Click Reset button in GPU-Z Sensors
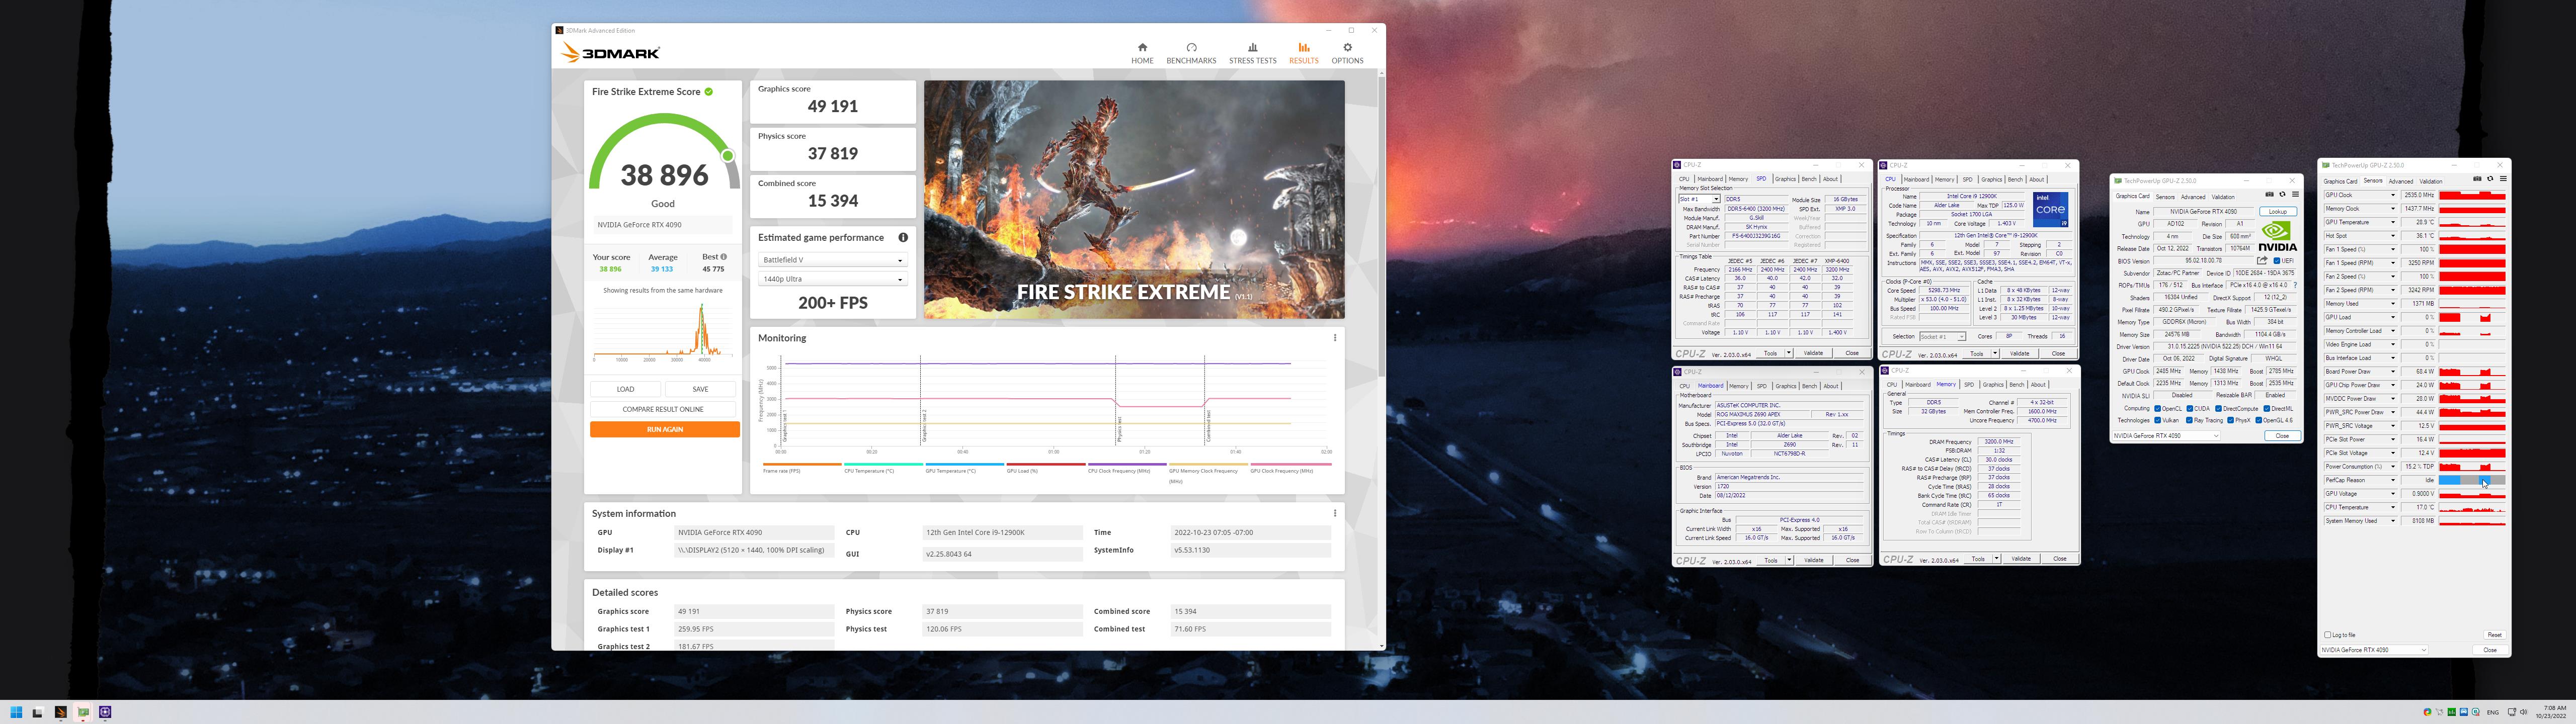Viewport: 2576px width, 724px height. 2494,635
